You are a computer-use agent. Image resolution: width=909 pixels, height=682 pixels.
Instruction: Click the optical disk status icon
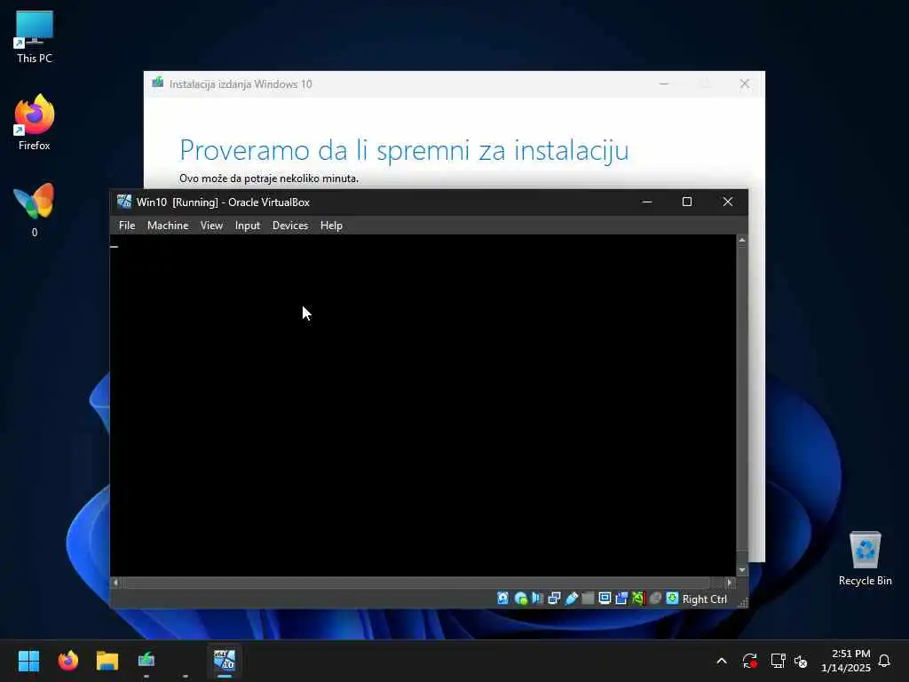click(520, 599)
